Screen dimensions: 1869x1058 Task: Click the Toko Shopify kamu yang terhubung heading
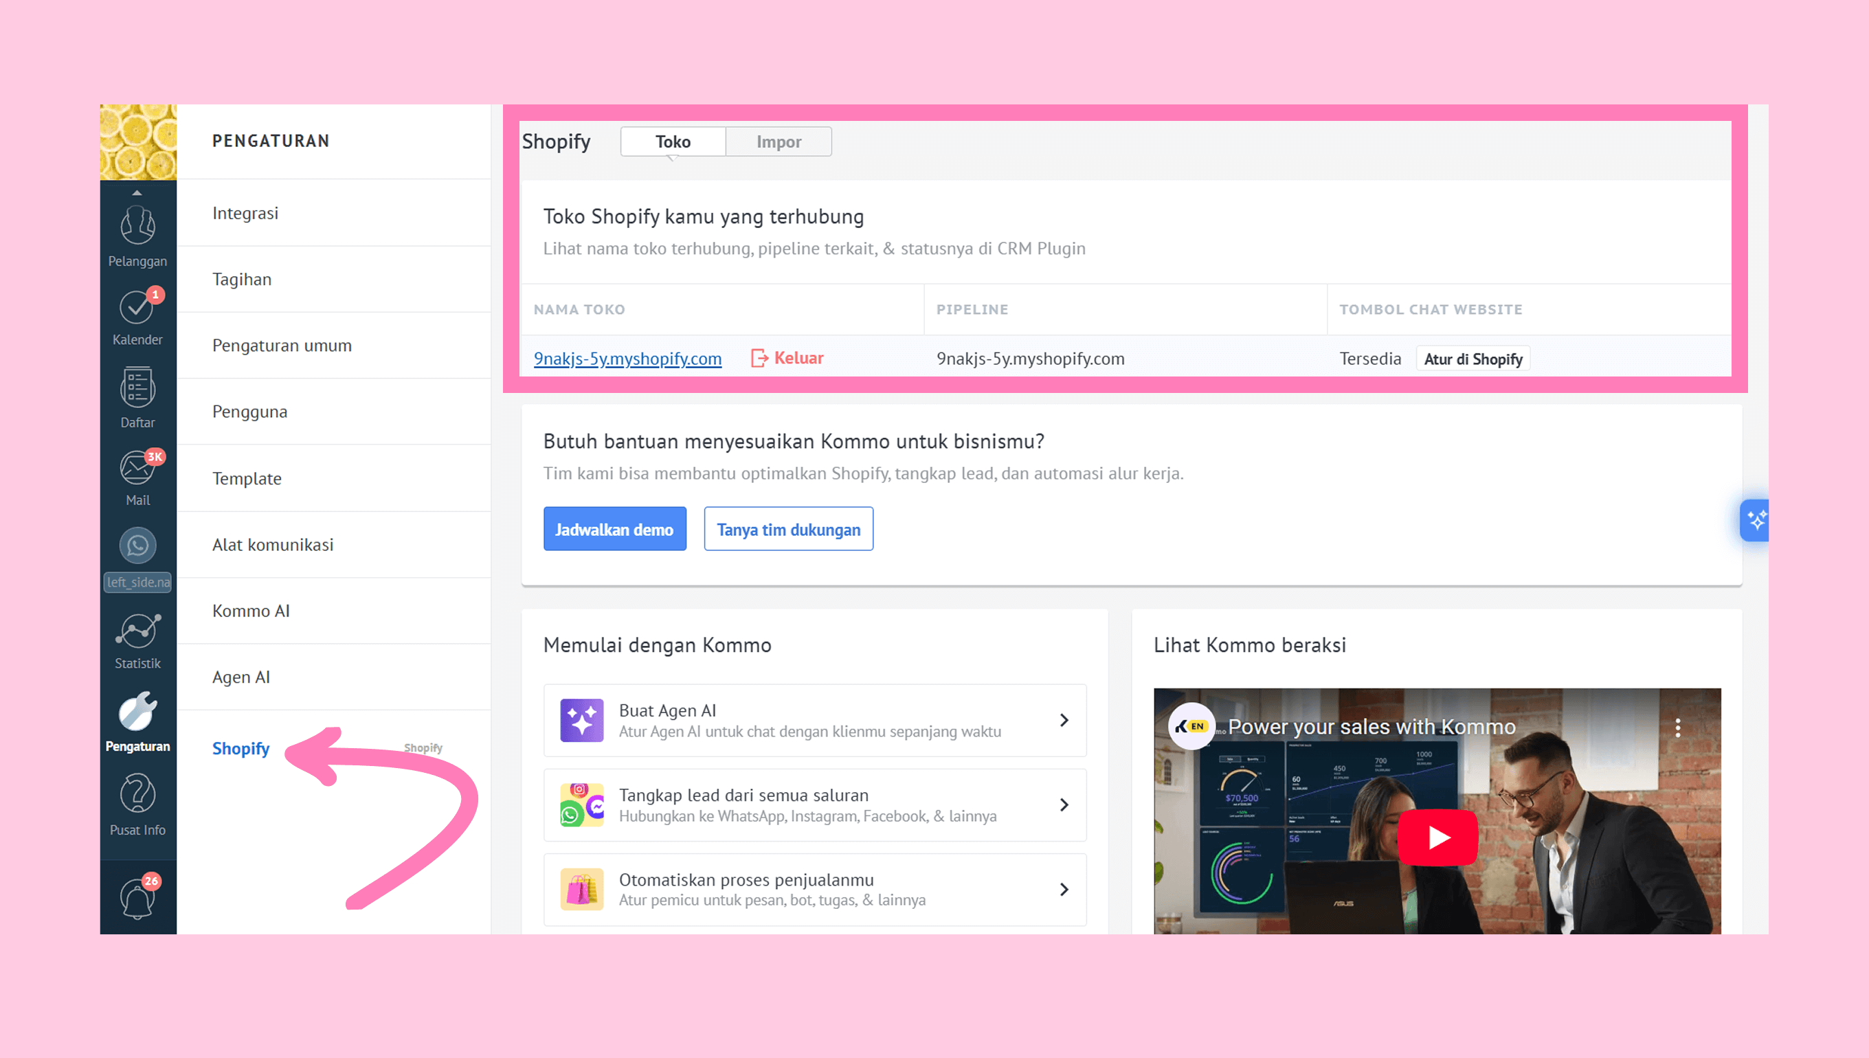coord(704,216)
